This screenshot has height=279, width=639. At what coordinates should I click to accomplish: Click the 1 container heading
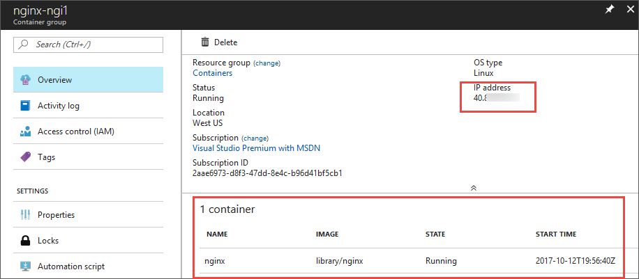[227, 209]
